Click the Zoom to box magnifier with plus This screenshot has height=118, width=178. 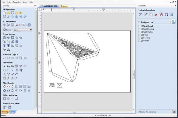pos(9,25)
